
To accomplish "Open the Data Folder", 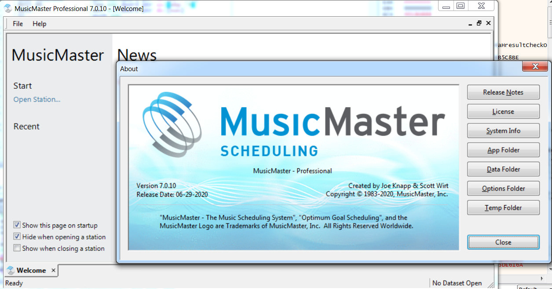I will click(503, 170).
